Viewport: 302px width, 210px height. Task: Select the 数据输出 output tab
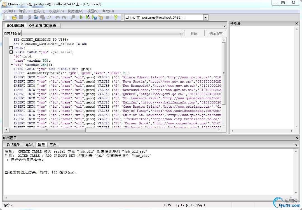point(13,145)
